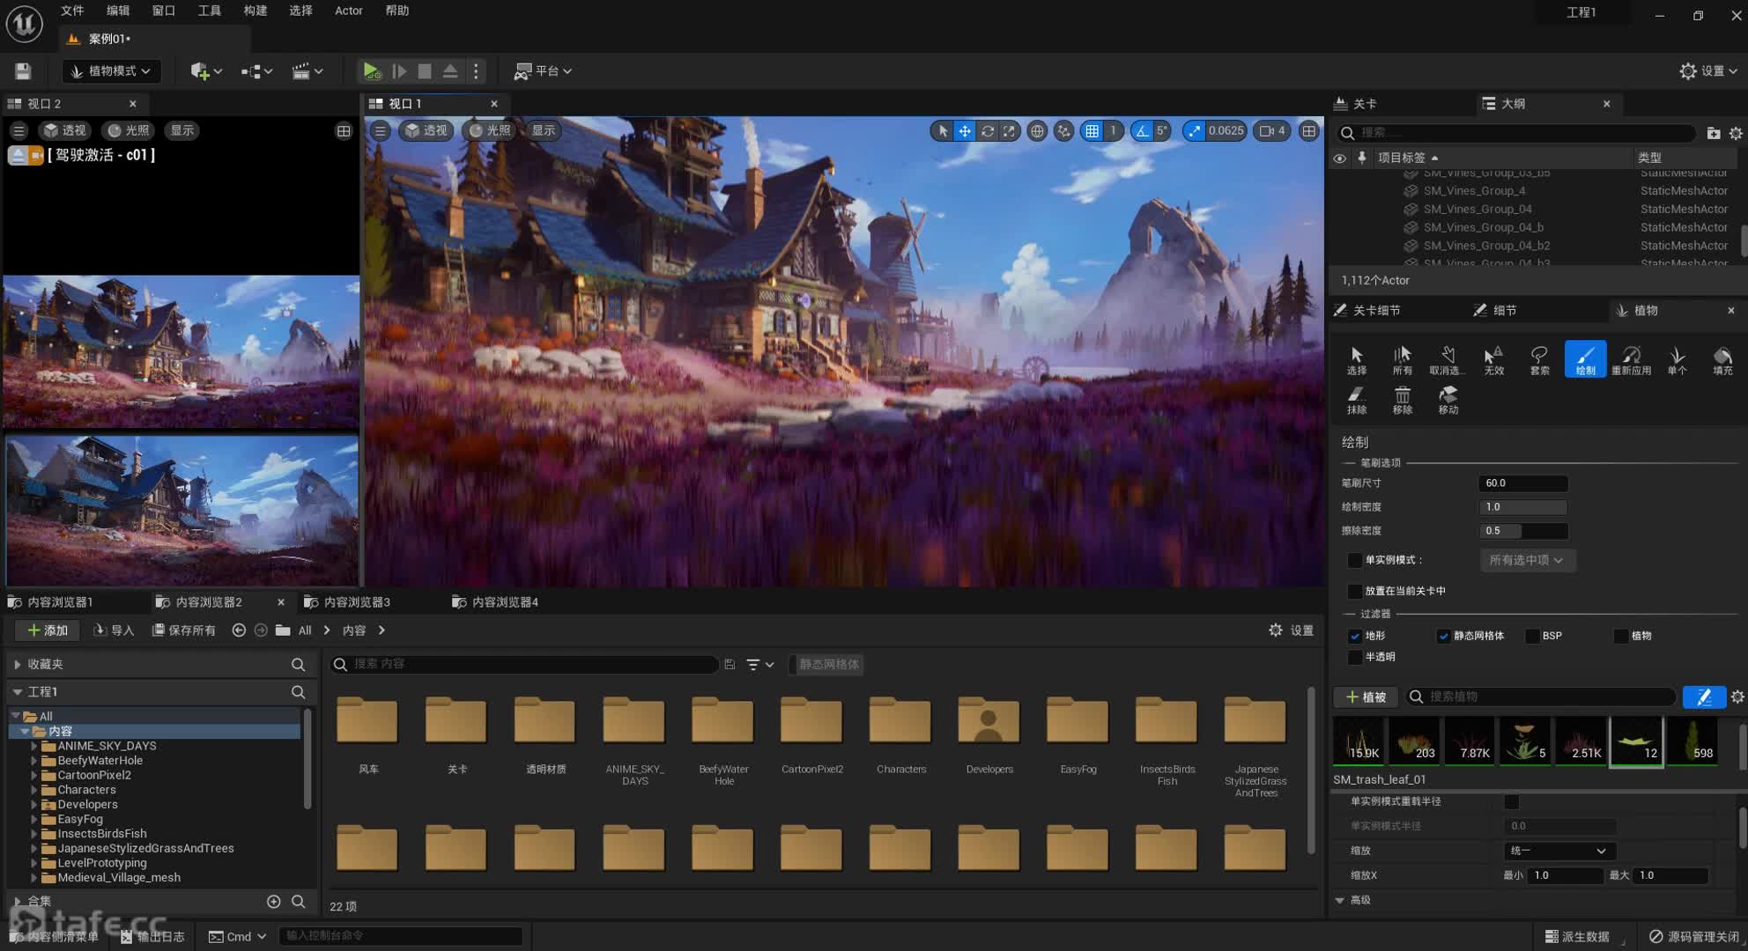The height and width of the screenshot is (951, 1748).
Task: Open viewport 1 layout maximize icon
Action: coord(1309,131)
